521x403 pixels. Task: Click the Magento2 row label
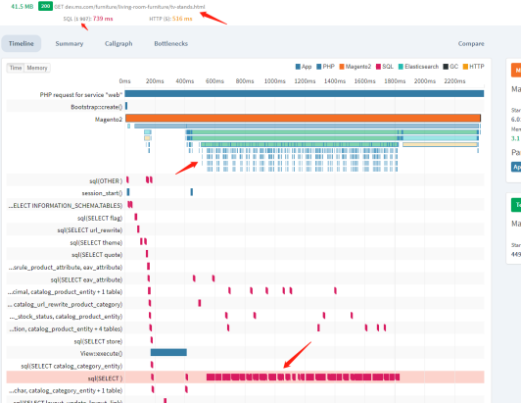pos(109,120)
